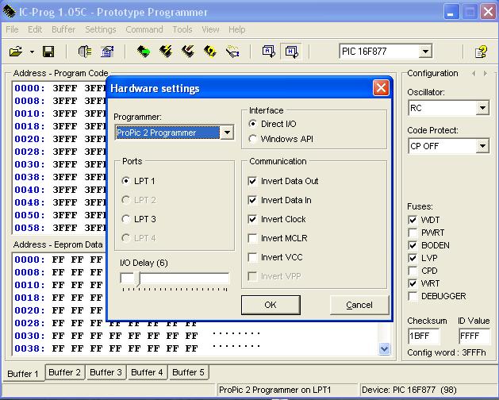The height and width of the screenshot is (400, 499).
Task: Click the Save floppy disk icon
Action: pos(48,52)
